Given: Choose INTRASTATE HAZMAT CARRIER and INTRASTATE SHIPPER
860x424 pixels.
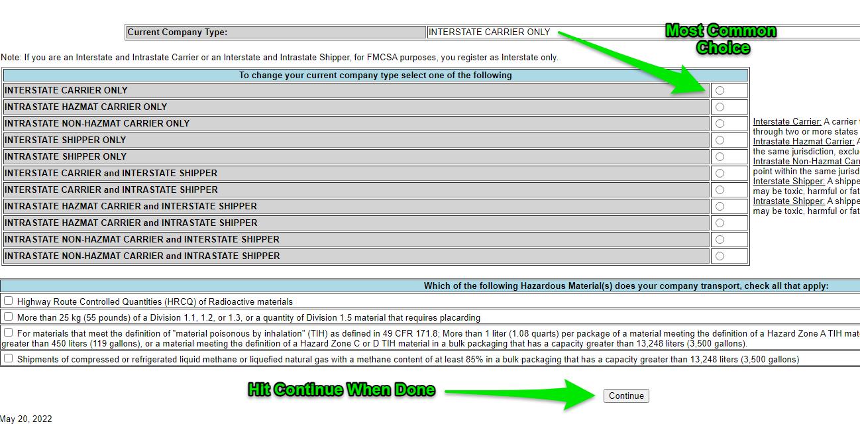Looking at the screenshot, I should point(720,223).
